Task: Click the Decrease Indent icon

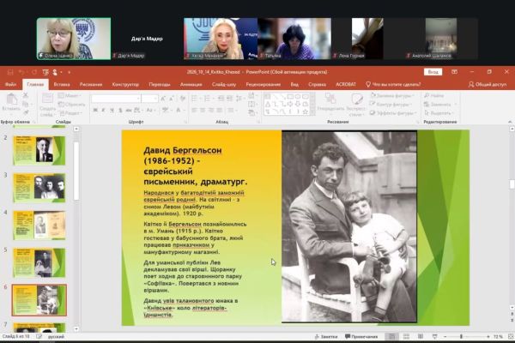Action: tap(221, 99)
